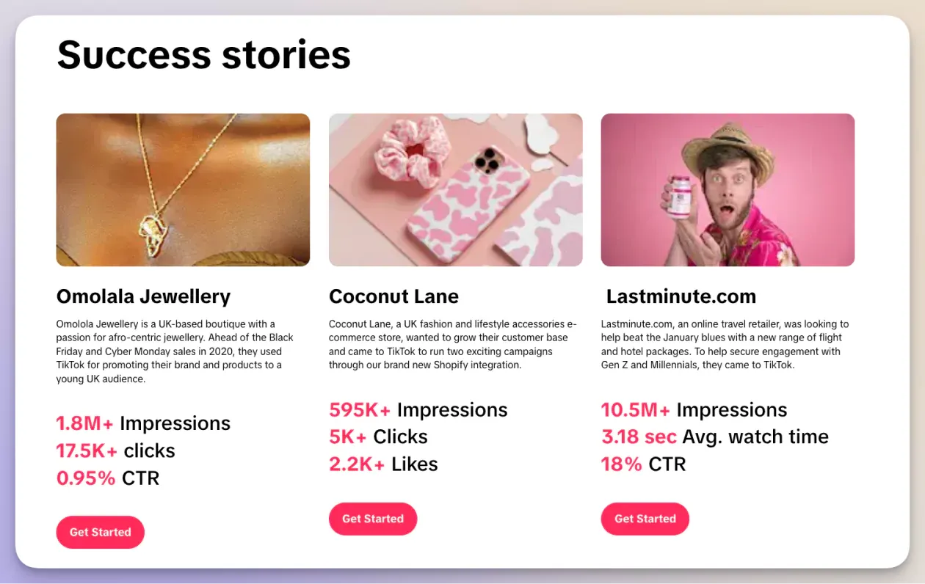Click the 17.5K+ clicks stat
The width and height of the screenshot is (925, 584).
coord(115,450)
